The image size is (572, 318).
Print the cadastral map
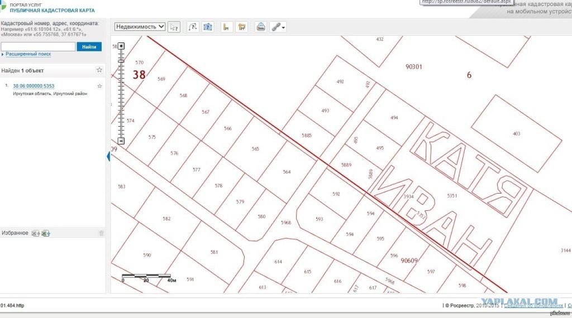(x=261, y=27)
